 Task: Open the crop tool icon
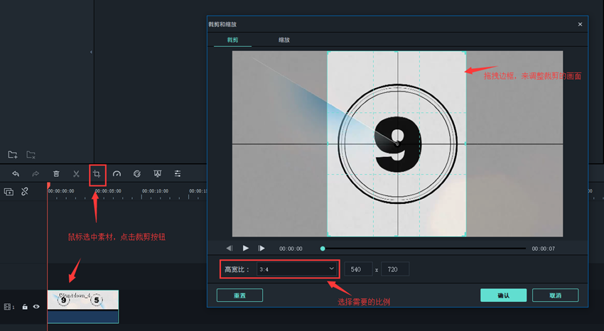97,174
